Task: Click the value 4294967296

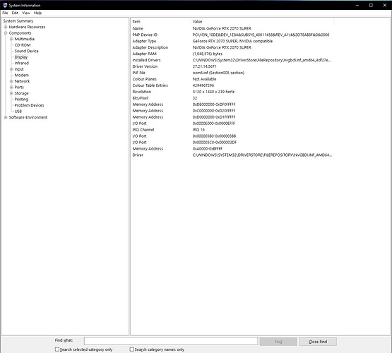Action: tap(203, 85)
